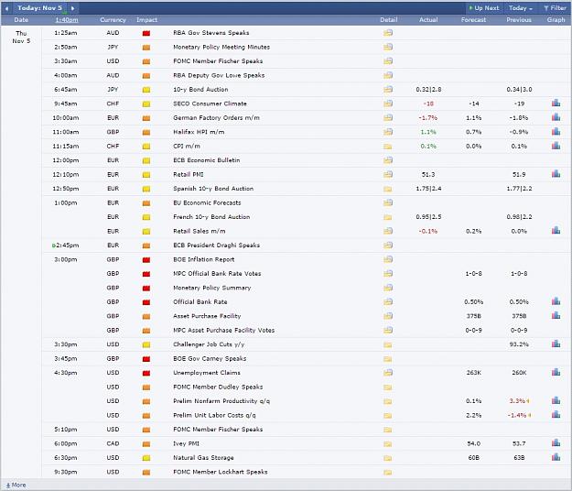Open graph for Natural Gas Storage
The width and height of the screenshot is (572, 491).
pyautogui.click(x=556, y=457)
